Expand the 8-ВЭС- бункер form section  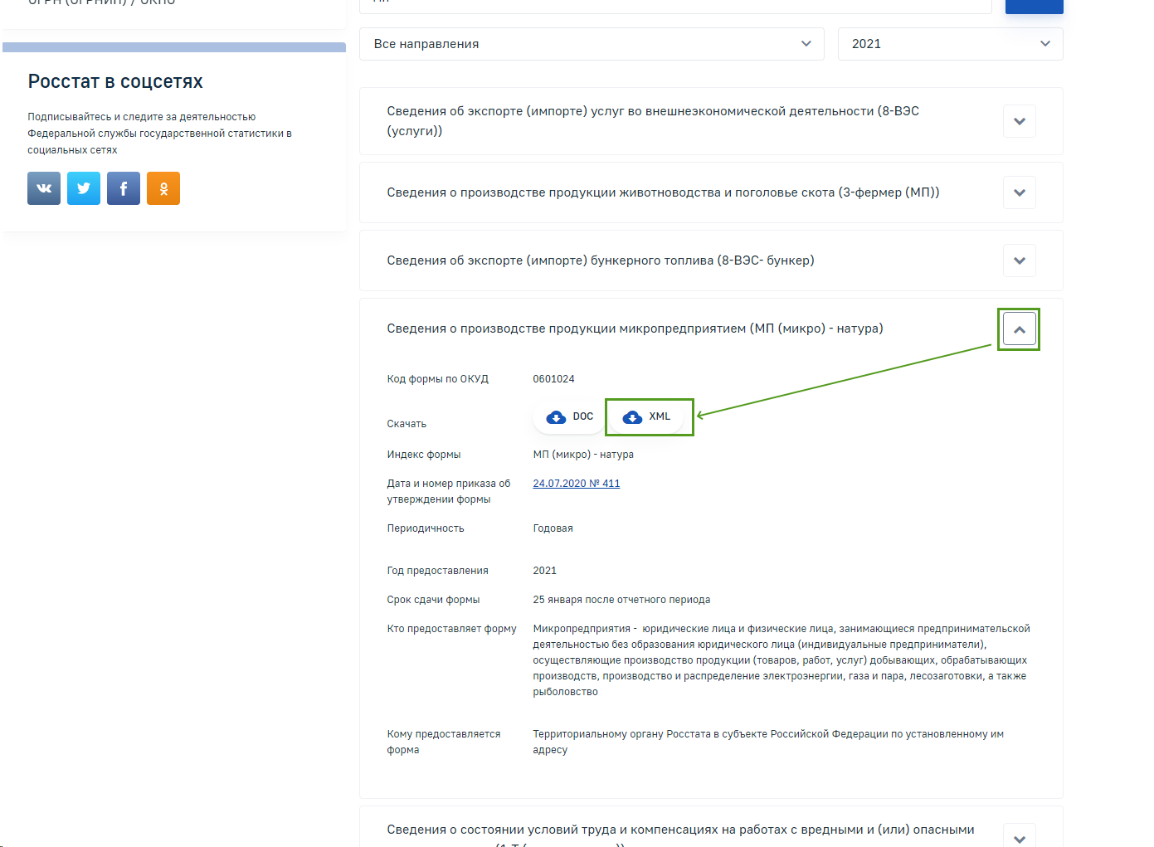tap(1020, 260)
